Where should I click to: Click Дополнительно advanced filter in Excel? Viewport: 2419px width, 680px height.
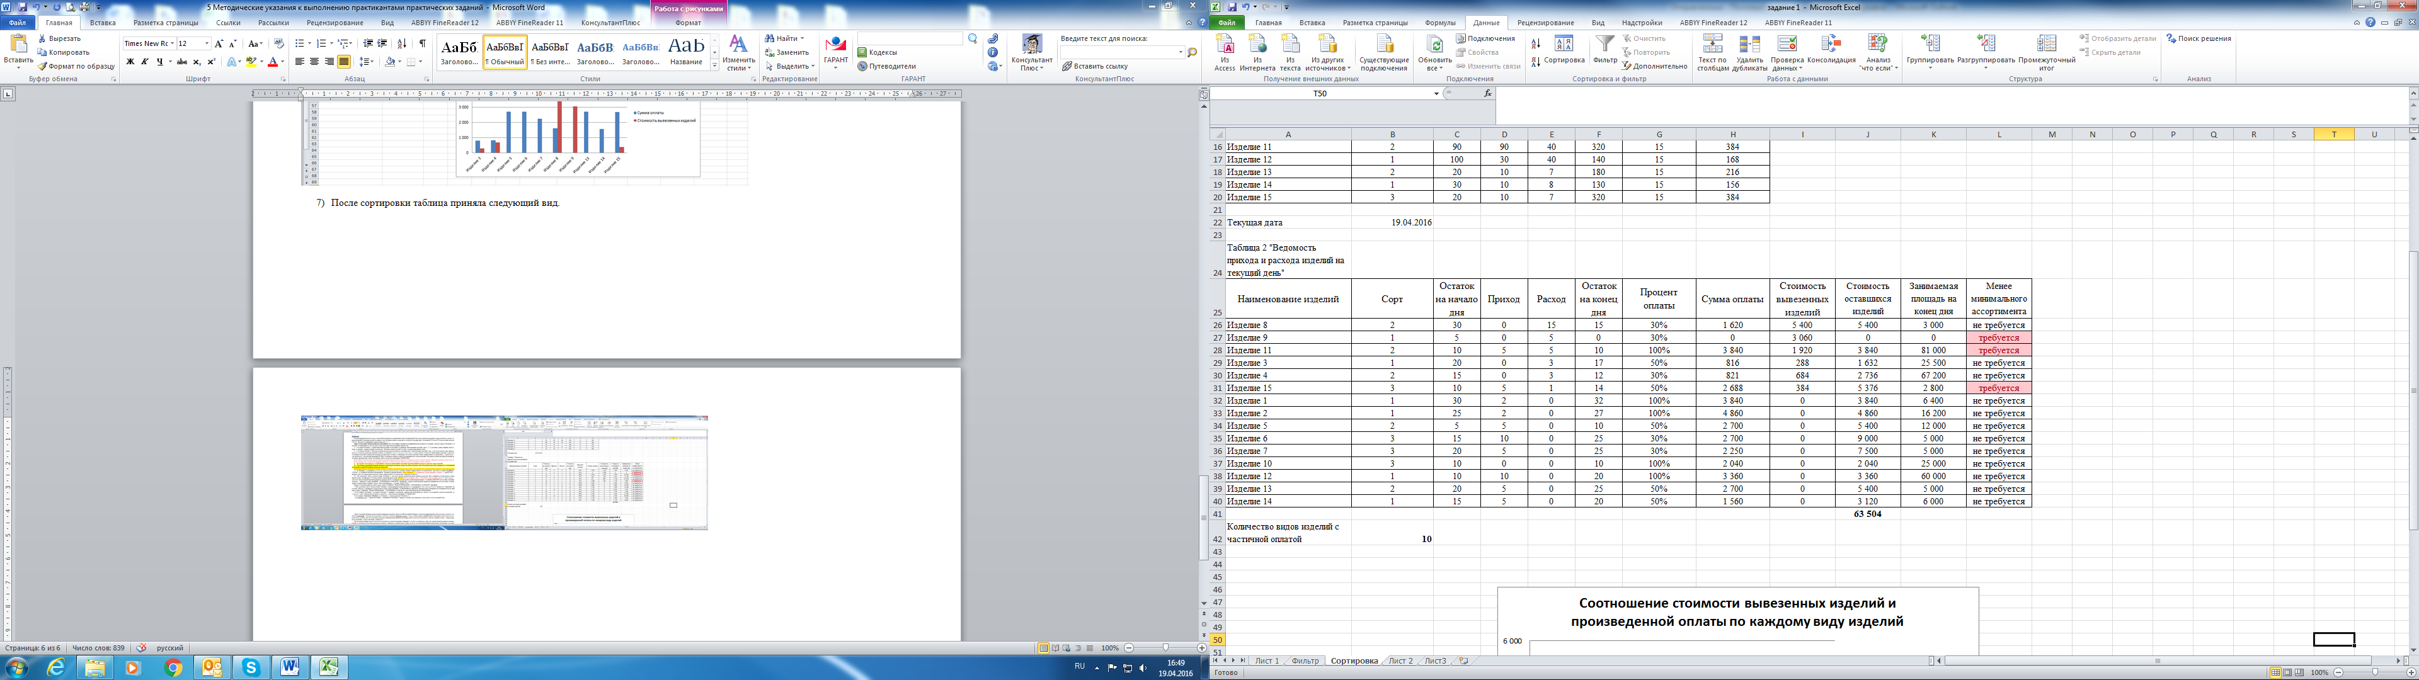click(x=1656, y=67)
